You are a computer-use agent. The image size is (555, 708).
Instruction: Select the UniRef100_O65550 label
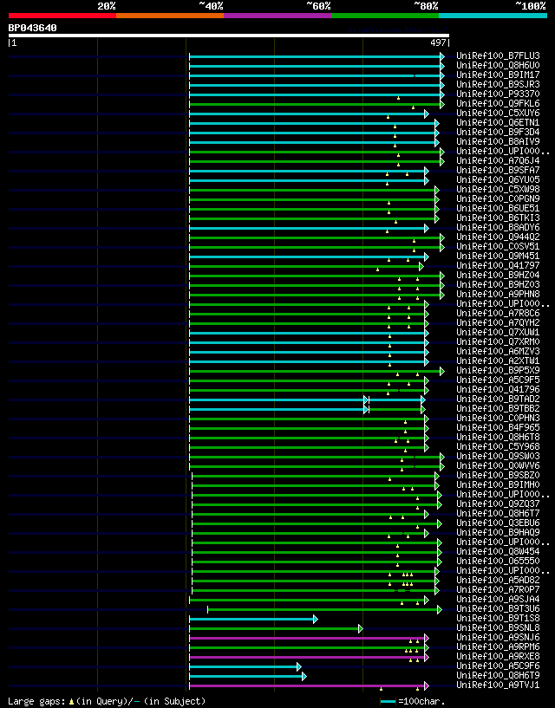(498, 562)
